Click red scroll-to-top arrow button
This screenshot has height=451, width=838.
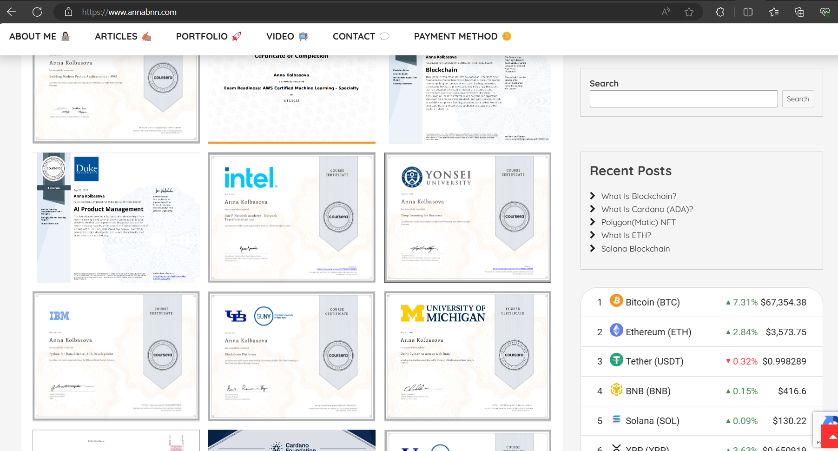pyautogui.click(x=830, y=436)
